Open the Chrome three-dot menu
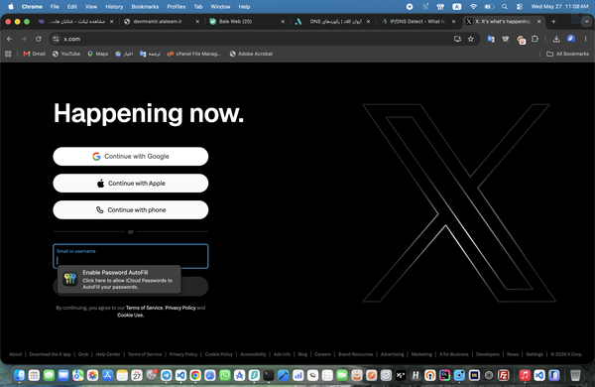This screenshot has width=595, height=387. pyautogui.click(x=585, y=39)
